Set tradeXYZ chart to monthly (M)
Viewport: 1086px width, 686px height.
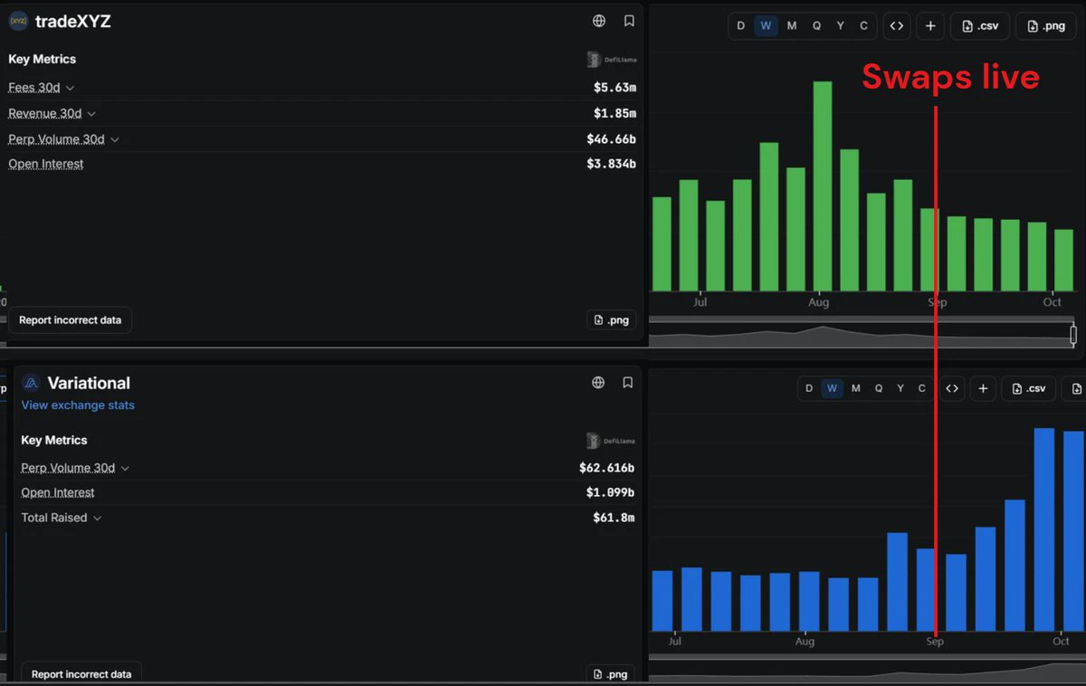pos(792,25)
